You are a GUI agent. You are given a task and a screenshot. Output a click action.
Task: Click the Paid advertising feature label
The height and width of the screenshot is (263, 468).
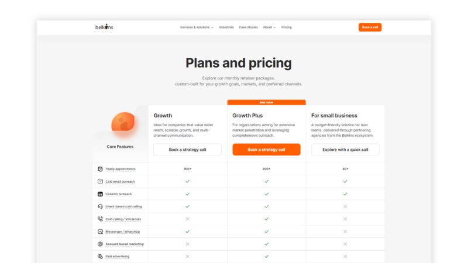tap(118, 257)
